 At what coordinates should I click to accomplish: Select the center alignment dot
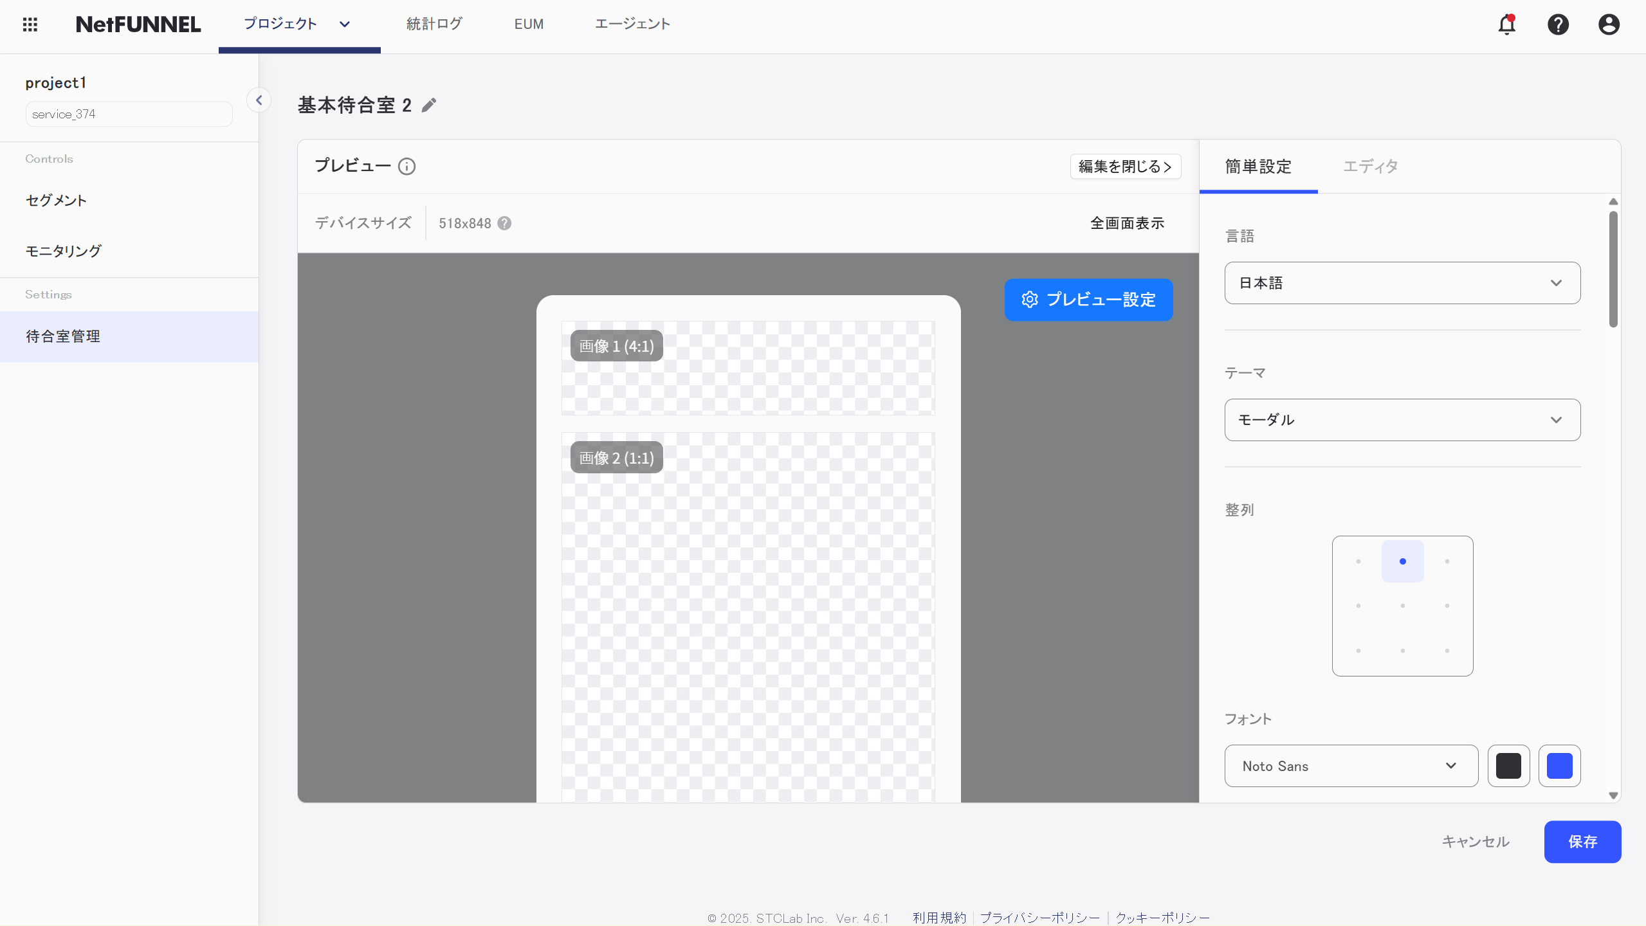(1402, 605)
